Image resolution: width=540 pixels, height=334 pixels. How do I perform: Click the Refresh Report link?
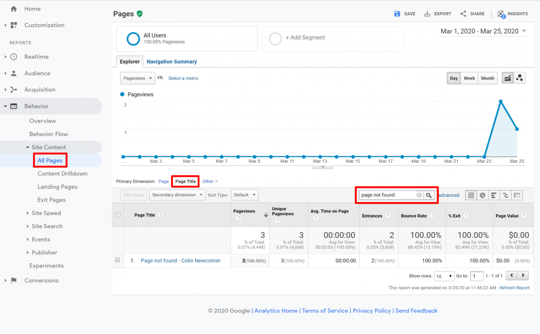[x=514, y=288]
